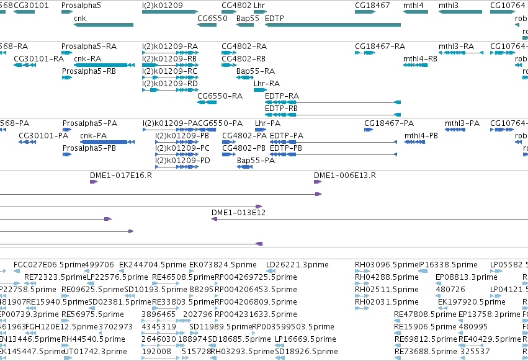Select protein CG30101-PA
Image resolution: width=528 pixels, height=361 pixels.
(43, 136)
